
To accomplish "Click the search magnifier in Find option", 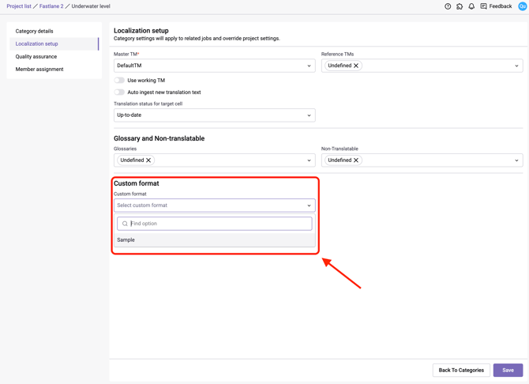I will [125, 224].
